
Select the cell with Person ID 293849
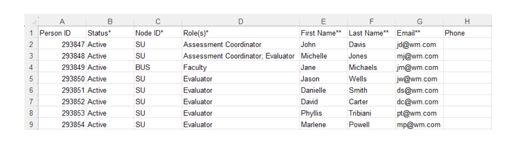(62, 68)
